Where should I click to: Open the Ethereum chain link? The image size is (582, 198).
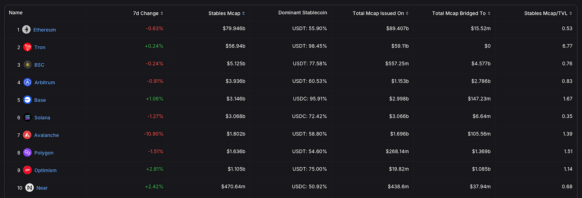pyautogui.click(x=44, y=30)
